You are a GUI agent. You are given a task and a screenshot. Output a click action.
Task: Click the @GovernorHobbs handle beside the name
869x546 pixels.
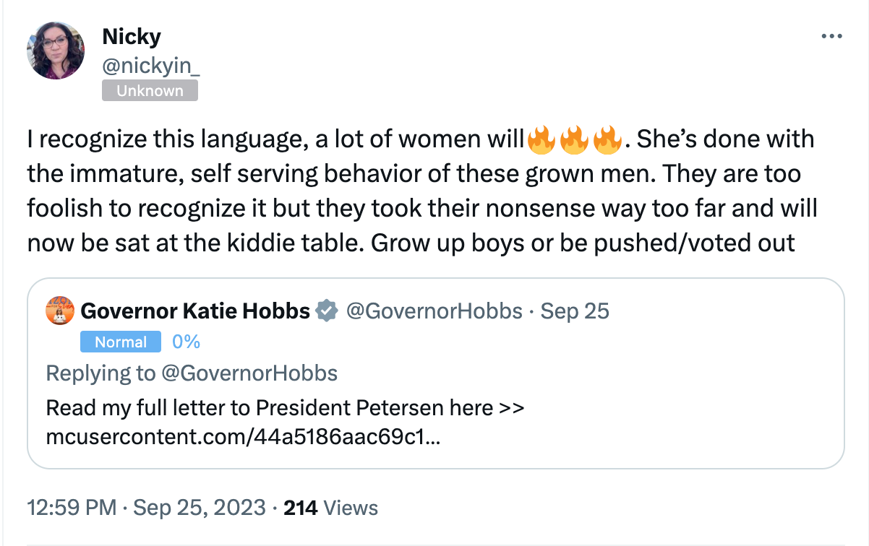click(x=434, y=311)
